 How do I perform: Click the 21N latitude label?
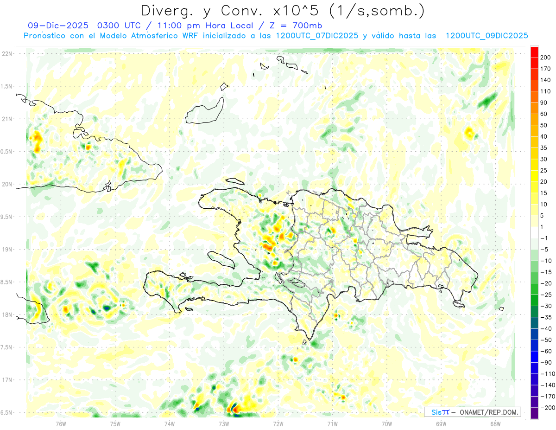6,119
